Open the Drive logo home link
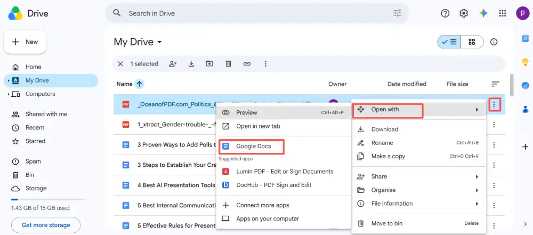This screenshot has height=235, width=533. tap(28, 14)
